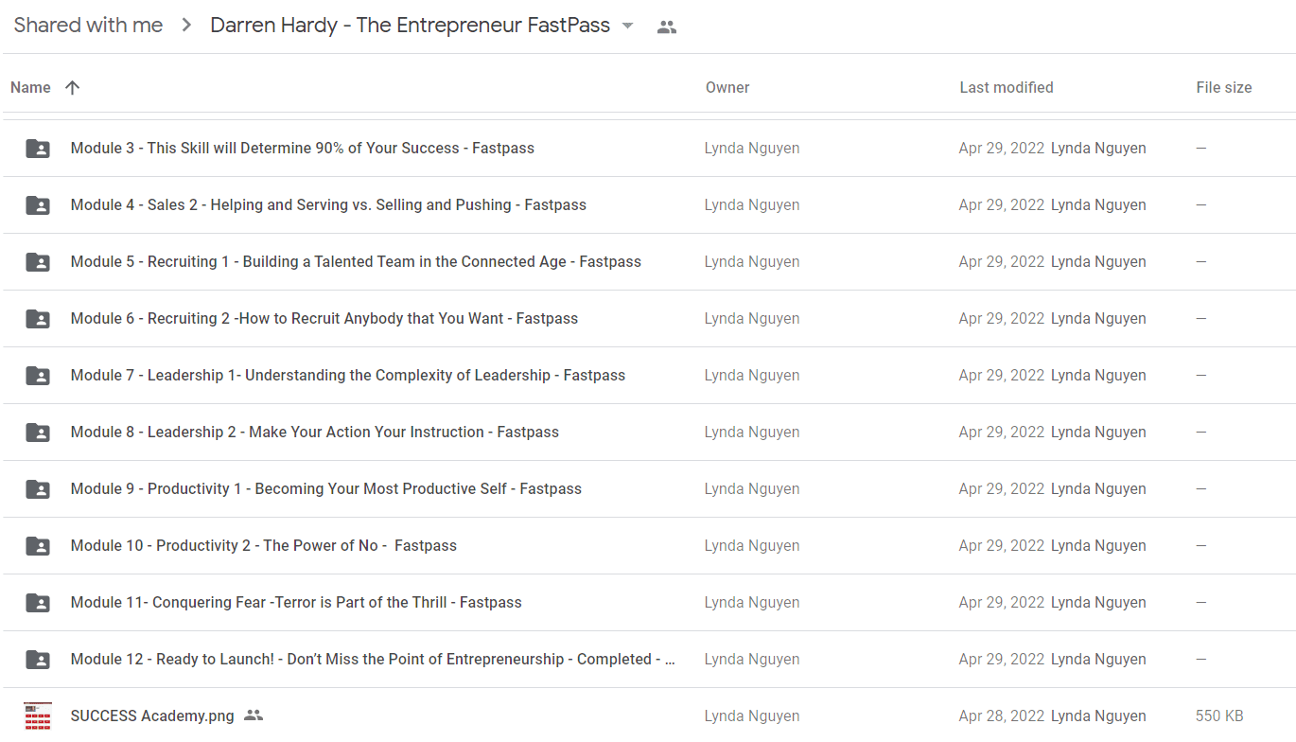This screenshot has width=1296, height=742.
Task: Click the File size column header
Action: click(1224, 87)
